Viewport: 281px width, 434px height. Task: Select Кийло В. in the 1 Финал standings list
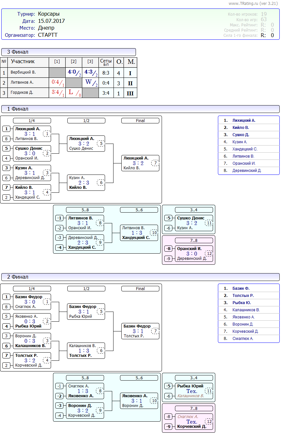241,128
